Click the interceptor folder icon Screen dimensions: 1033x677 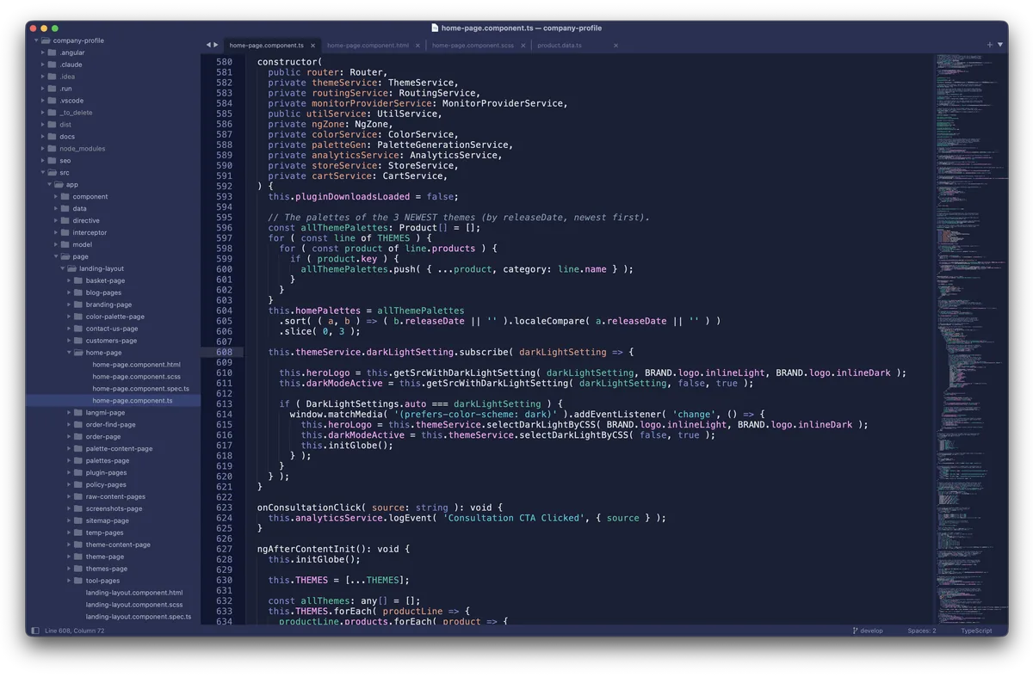coord(65,232)
